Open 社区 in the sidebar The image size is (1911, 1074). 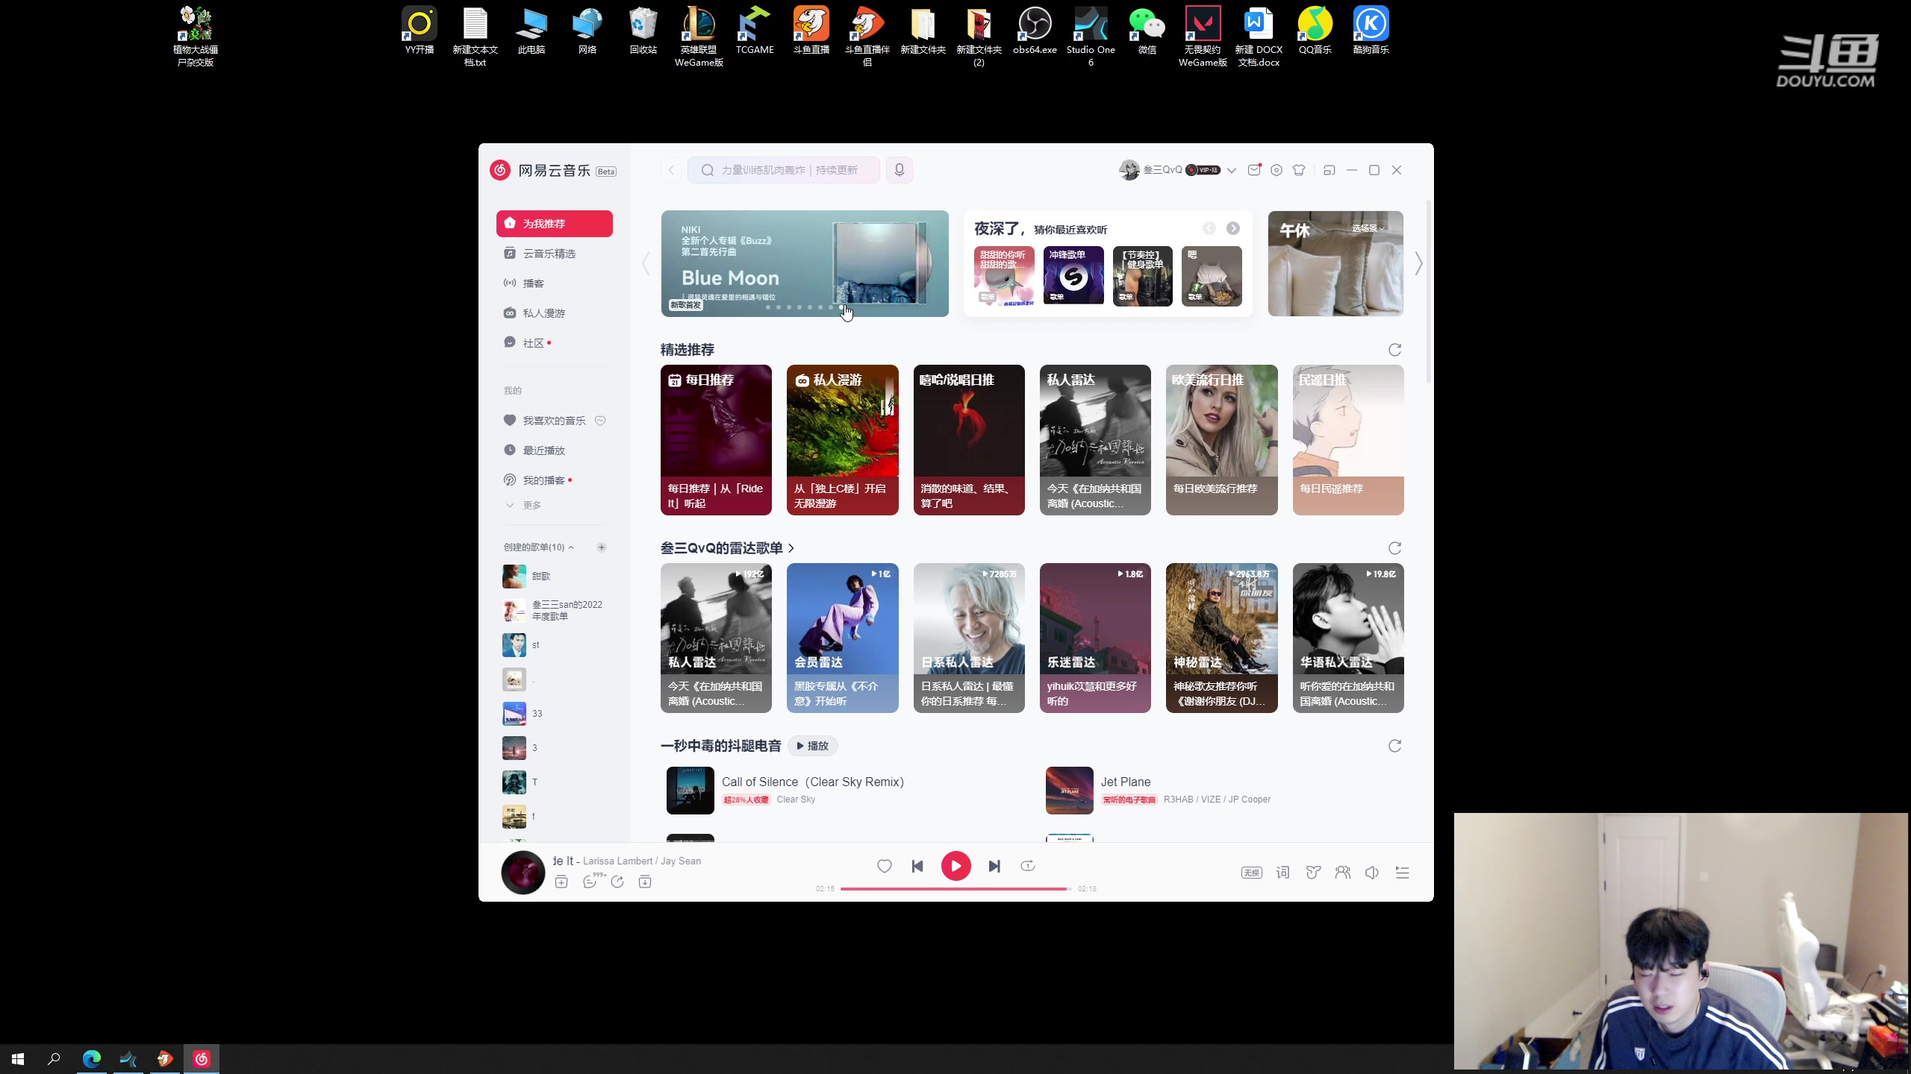[555, 343]
